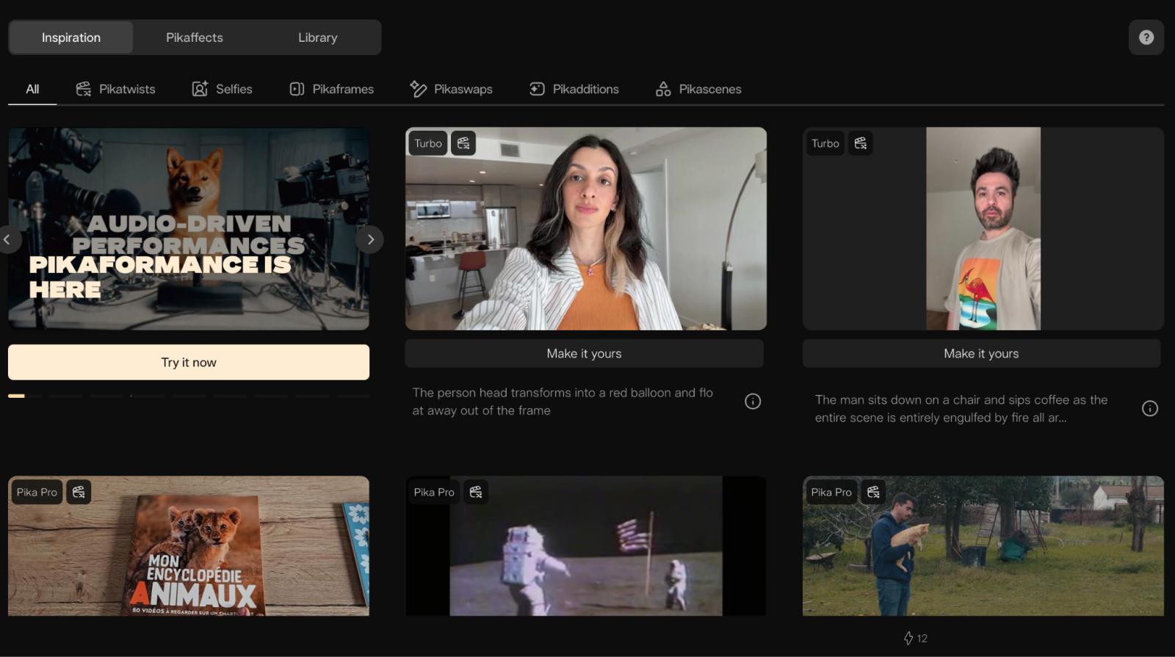Filter by Selfies
The height and width of the screenshot is (657, 1175).
[222, 89]
